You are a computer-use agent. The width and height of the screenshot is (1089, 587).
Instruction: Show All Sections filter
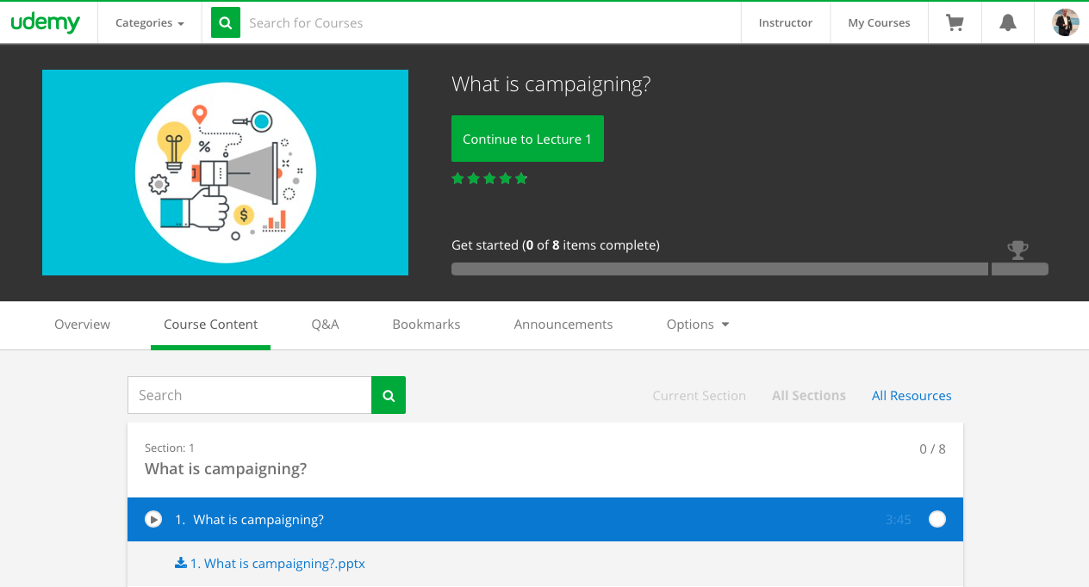click(808, 396)
